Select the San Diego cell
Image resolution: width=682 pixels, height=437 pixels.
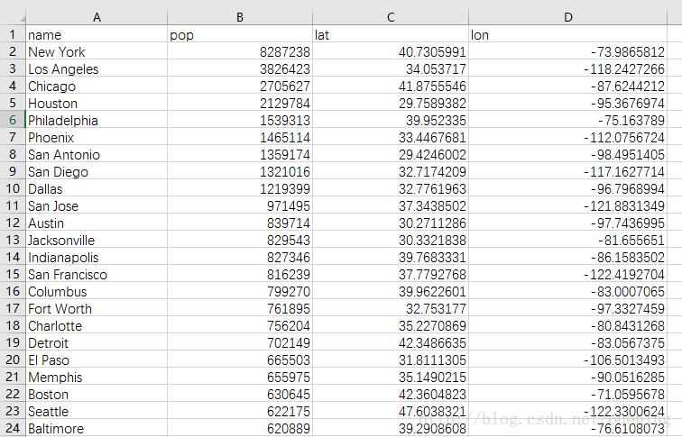[97, 171]
